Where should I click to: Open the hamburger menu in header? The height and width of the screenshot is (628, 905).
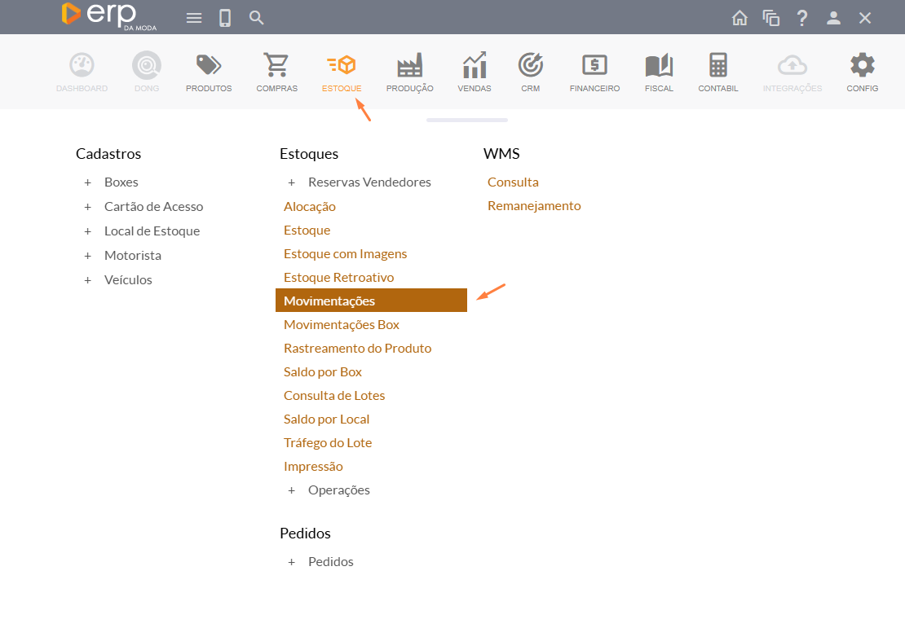(x=194, y=18)
